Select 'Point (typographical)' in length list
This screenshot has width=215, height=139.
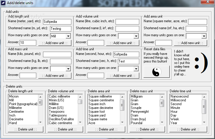[x=23, y=104]
